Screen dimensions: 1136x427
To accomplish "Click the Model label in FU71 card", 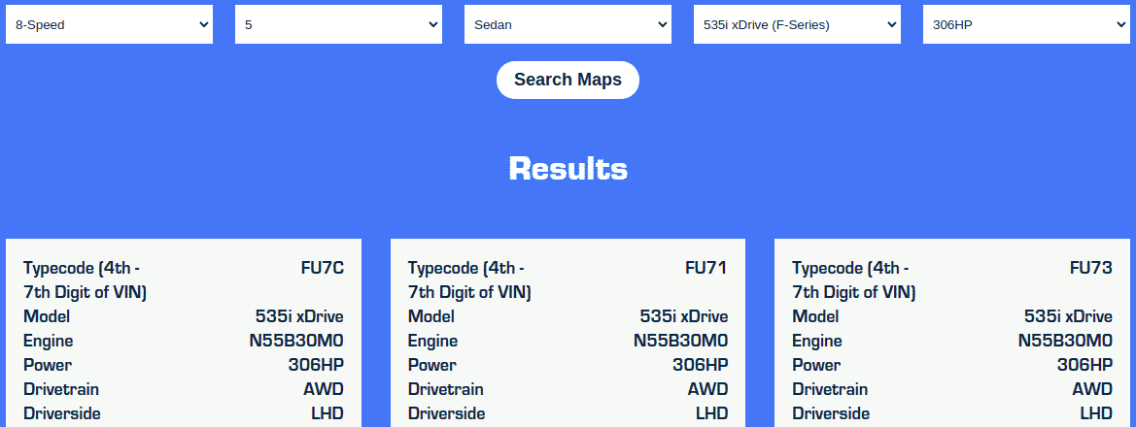I will click(431, 316).
